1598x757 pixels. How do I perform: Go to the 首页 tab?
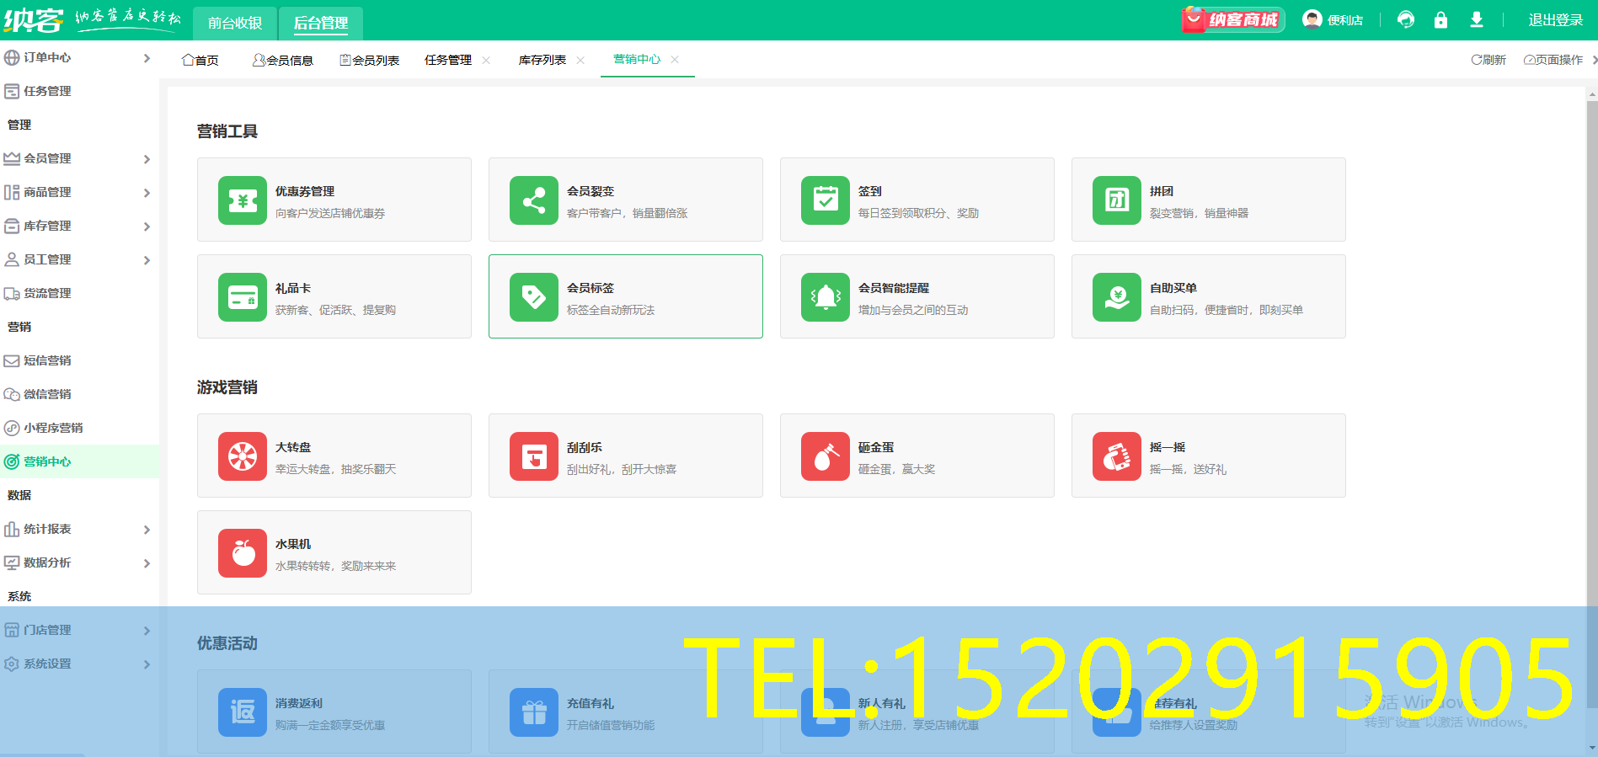200,60
